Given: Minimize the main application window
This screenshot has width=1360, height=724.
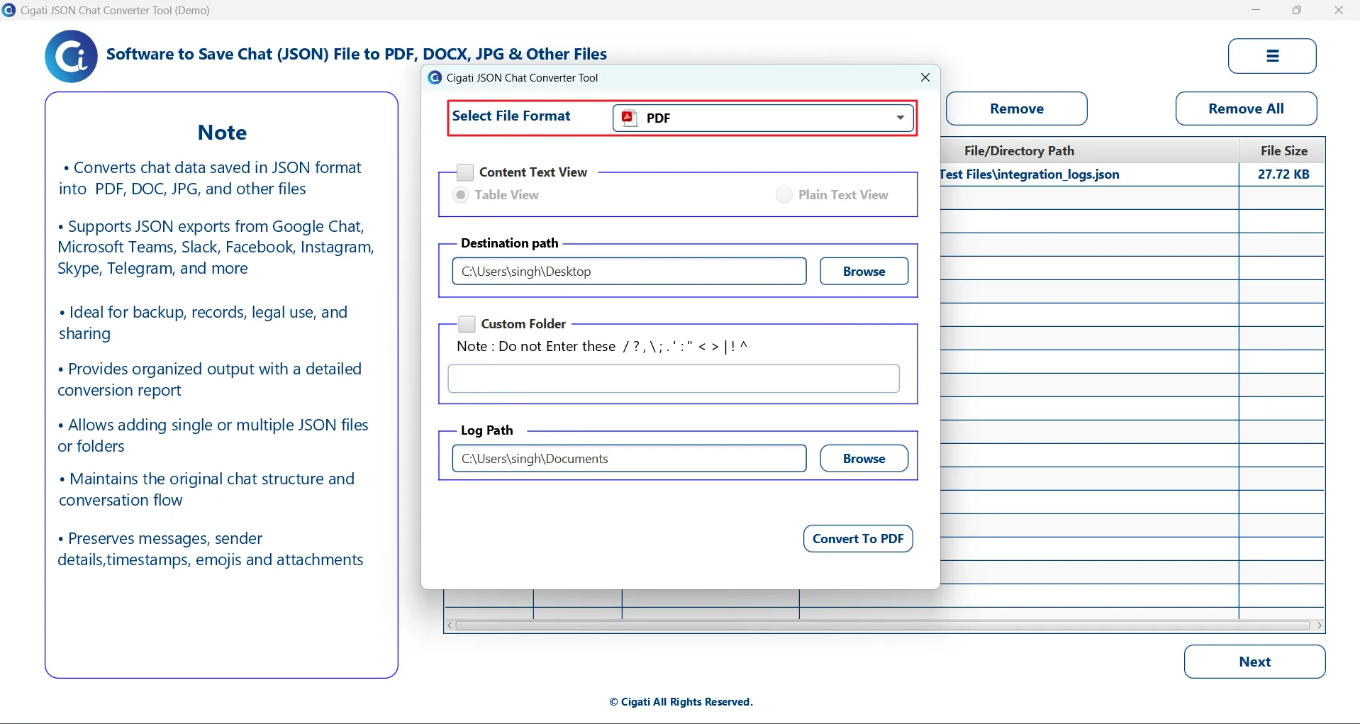Looking at the screenshot, I should coord(1256,10).
